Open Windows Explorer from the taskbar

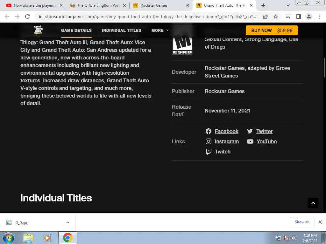[28, 238]
